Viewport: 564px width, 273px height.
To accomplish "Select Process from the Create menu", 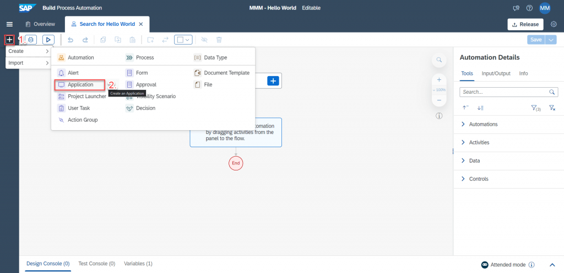I will (x=139, y=57).
